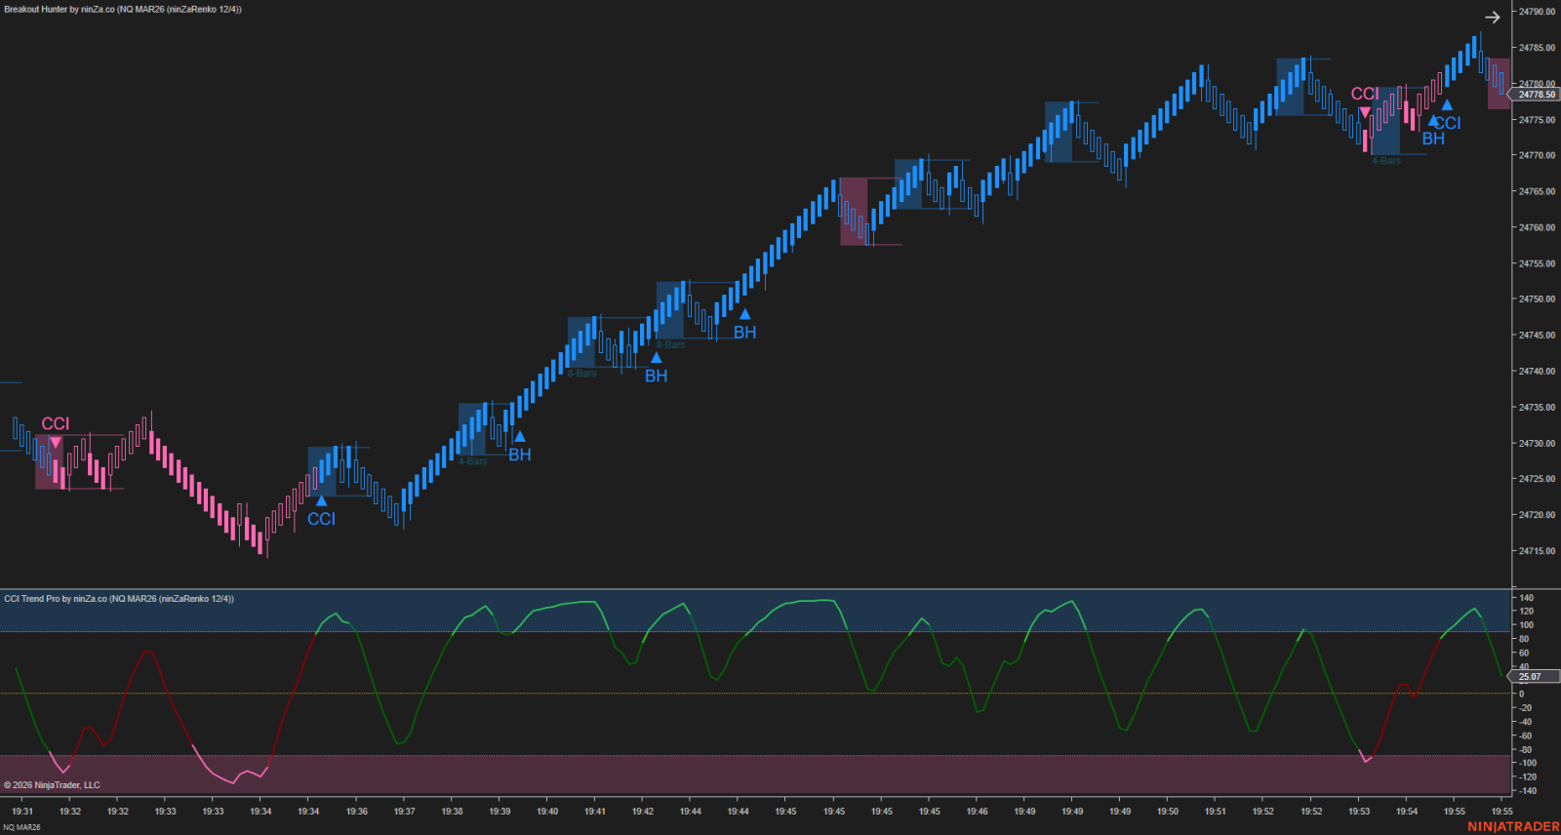Click the 24790.00 price axis label
1561x835 pixels.
[1537, 12]
